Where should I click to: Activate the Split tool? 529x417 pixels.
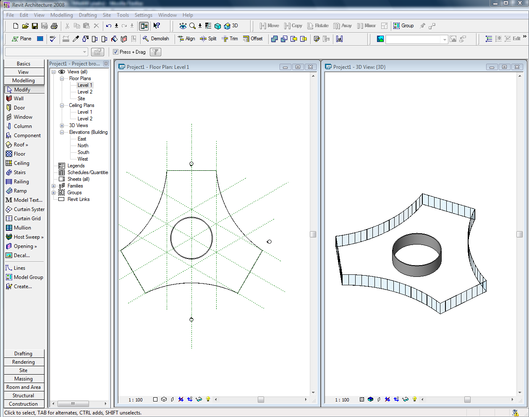click(x=208, y=39)
